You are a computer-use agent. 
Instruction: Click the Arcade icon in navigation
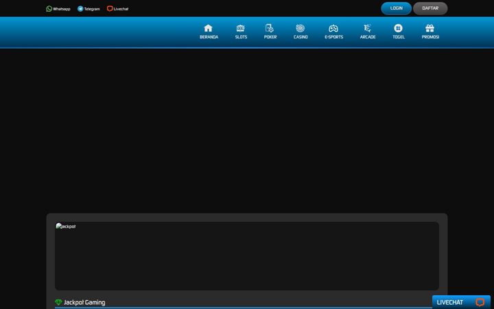tap(367, 28)
